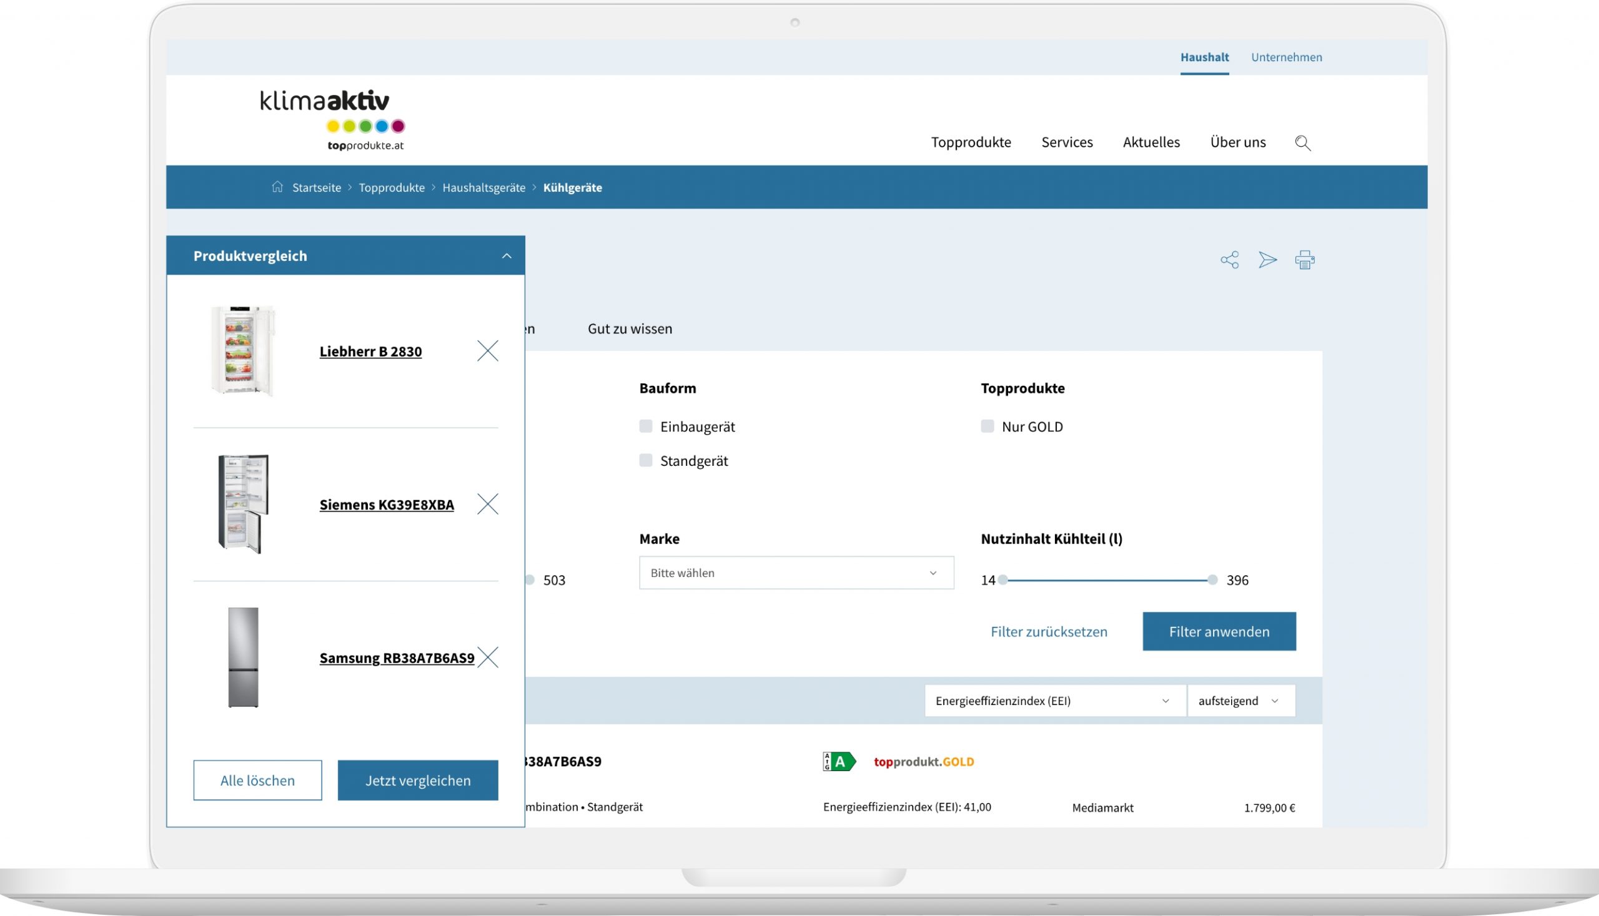
Task: Click Jetzt vergleichen button
Action: 418,780
